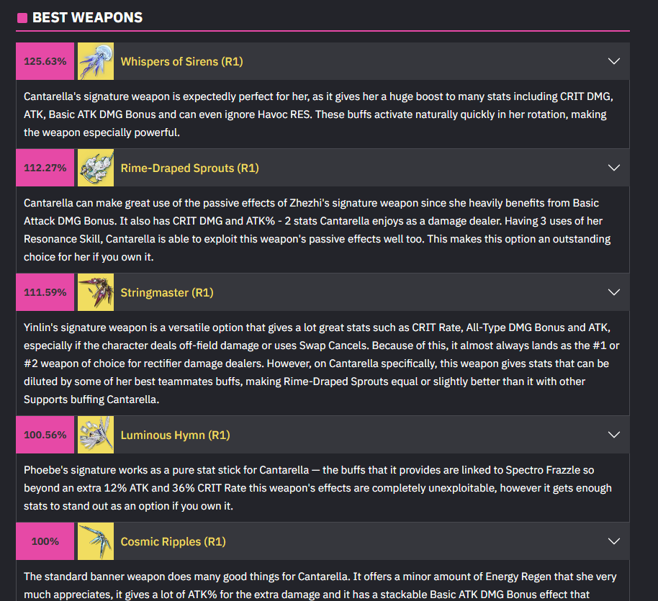Click the 112.27% damage percentage badge
658x601 pixels.
click(x=45, y=168)
